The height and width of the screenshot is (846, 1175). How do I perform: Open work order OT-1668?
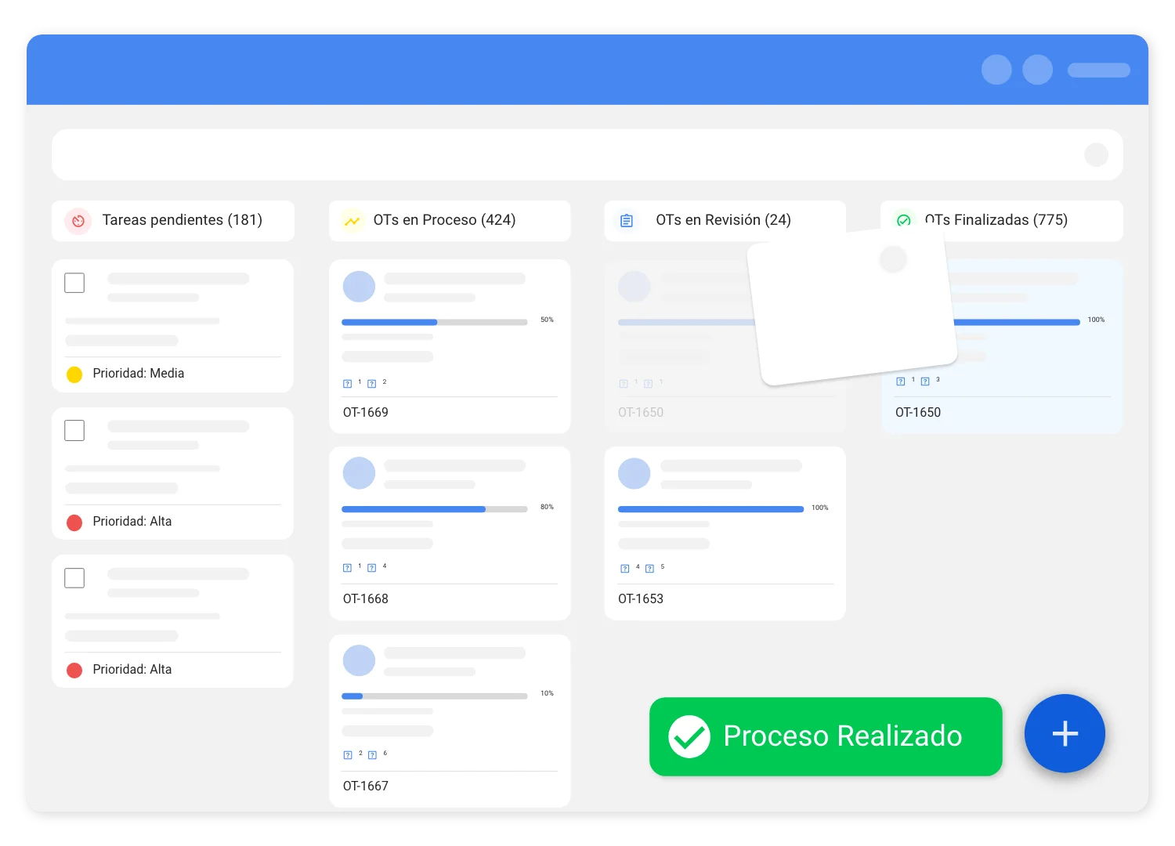pos(366,598)
